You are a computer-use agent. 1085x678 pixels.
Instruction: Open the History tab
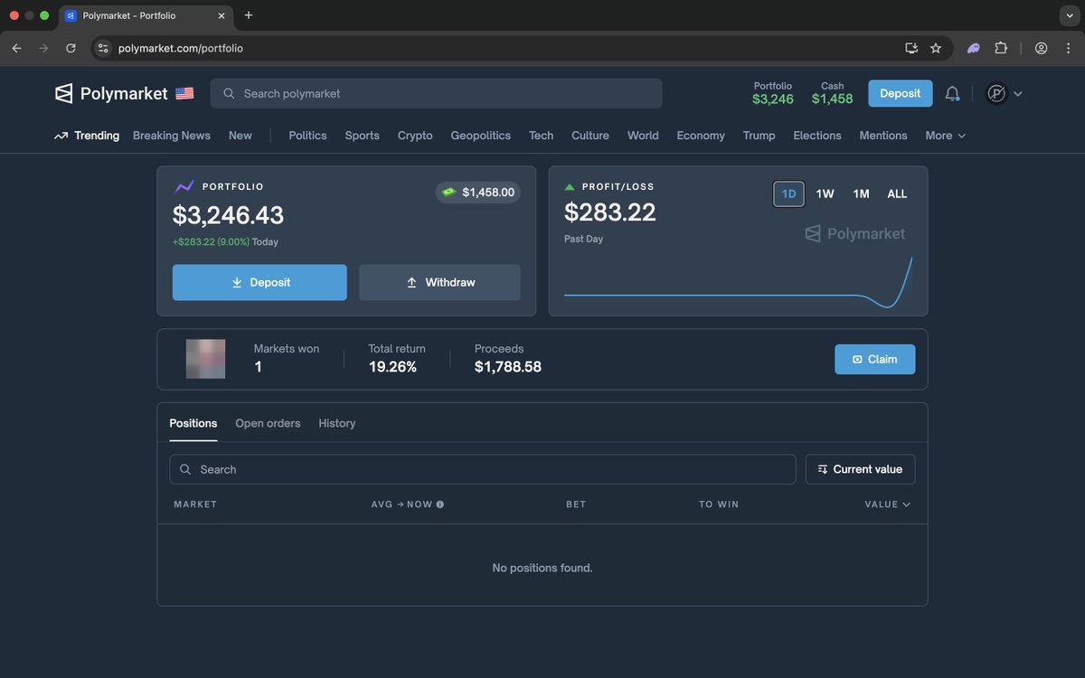click(x=336, y=422)
